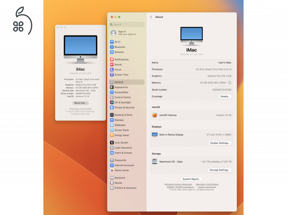Select the Screen Saver icon

pyautogui.click(x=112, y=130)
